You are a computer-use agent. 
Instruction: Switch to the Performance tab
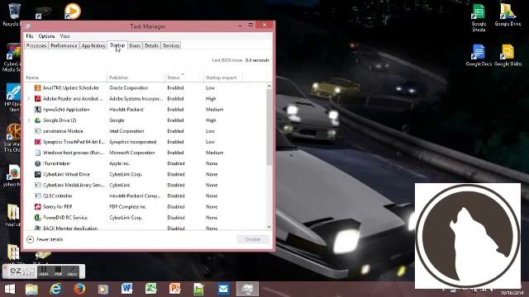64,46
